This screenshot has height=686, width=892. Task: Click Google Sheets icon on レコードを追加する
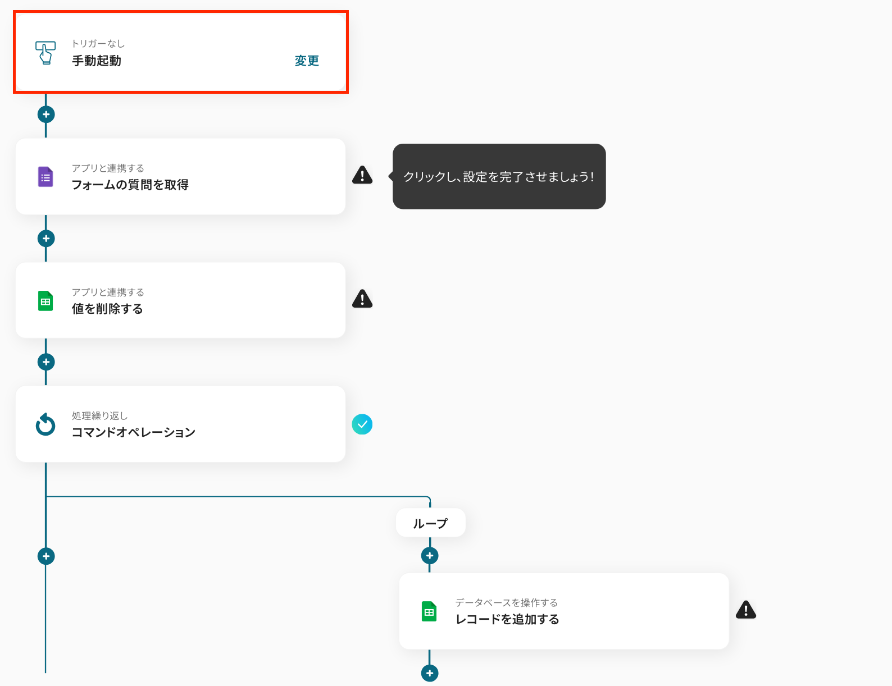click(x=429, y=611)
